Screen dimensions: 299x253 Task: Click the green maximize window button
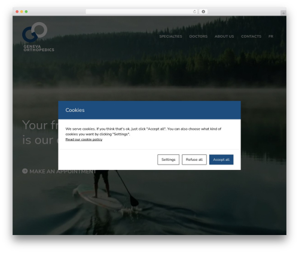coord(26,11)
